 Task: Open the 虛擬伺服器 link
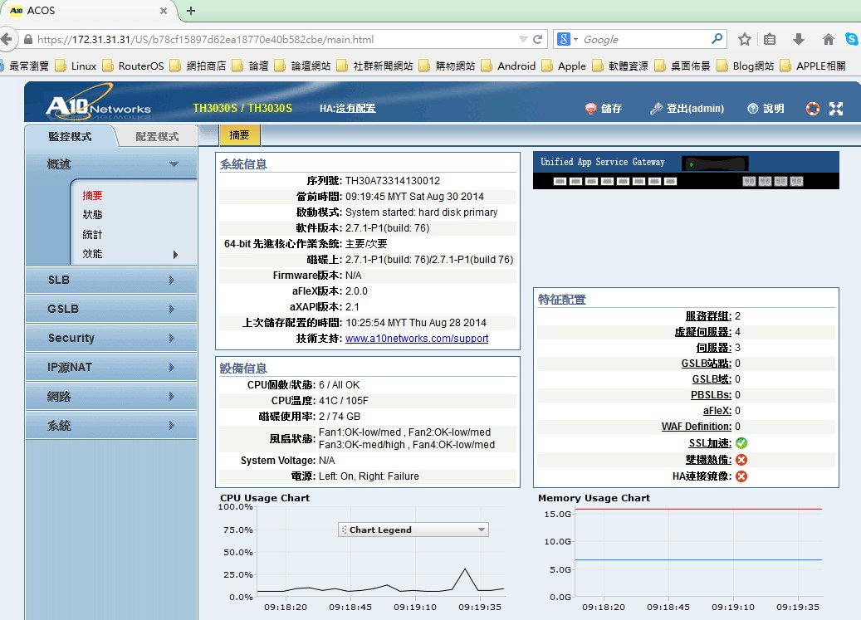tap(703, 332)
